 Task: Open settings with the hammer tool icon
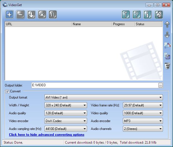[126, 15]
